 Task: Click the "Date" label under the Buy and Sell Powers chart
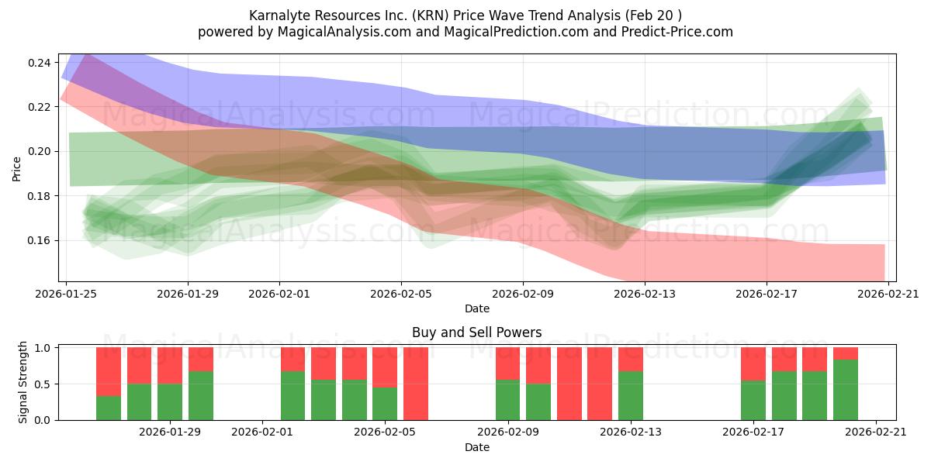477,447
